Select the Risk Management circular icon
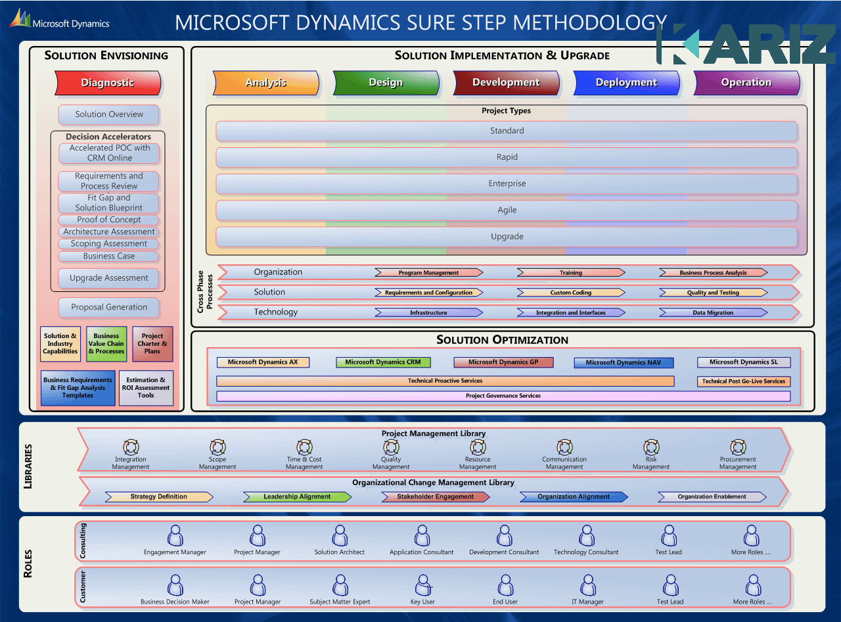Image resolution: width=841 pixels, height=622 pixels. tap(651, 448)
